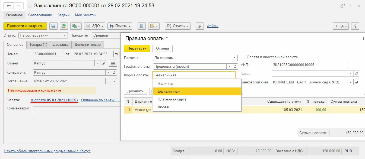365x159 pixels.
Task: Select Наличная payment form
Action: click(x=197, y=84)
